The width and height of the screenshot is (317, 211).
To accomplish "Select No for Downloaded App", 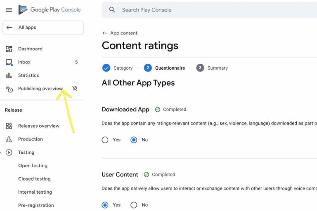I will (134, 140).
